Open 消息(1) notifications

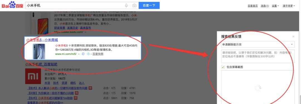[265, 6]
